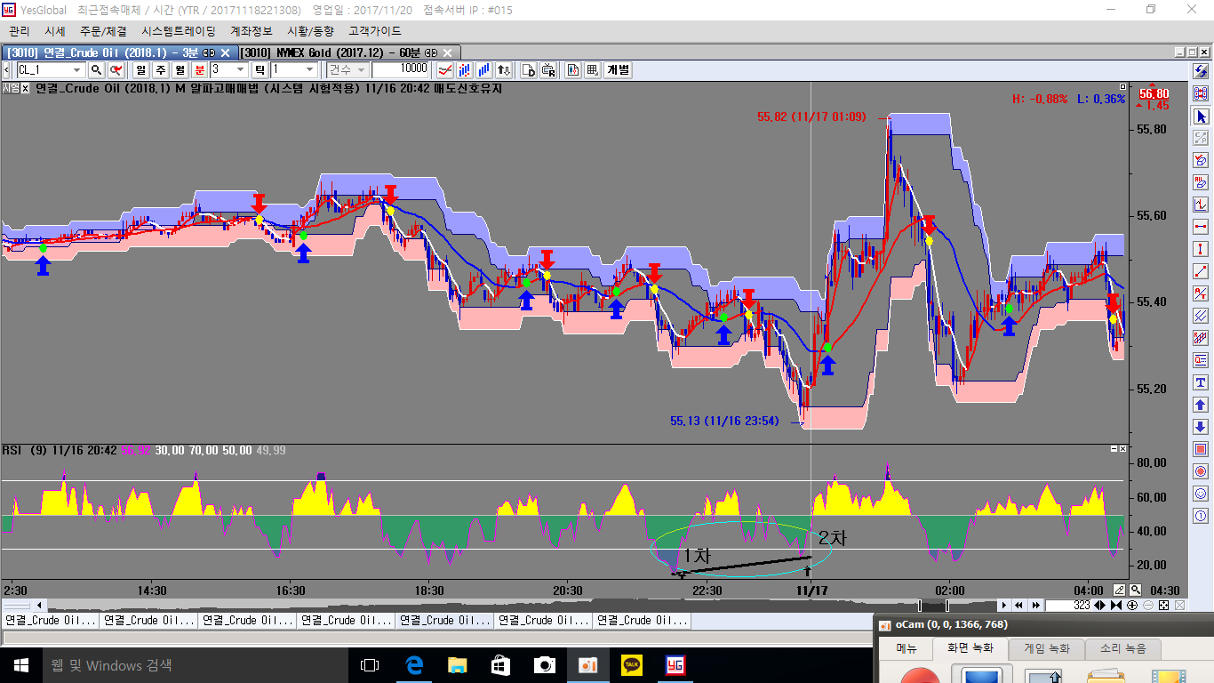Select the 게임 녹화 tab in oCam

(1045, 648)
